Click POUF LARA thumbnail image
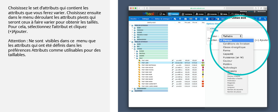Screen dimensions: 278x112 tap(203, 63)
